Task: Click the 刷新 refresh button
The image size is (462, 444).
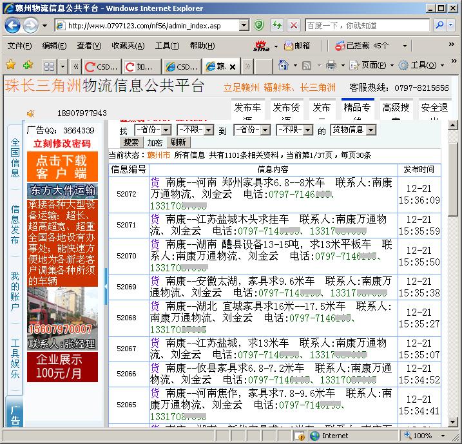Action: tap(178, 142)
